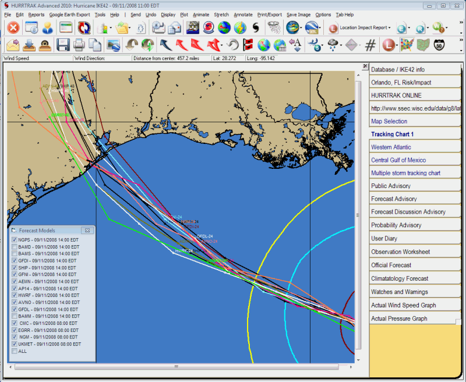The width and height of the screenshot is (466, 382).
Task: Click the red hurricane warning flags icon
Action: click(x=248, y=45)
